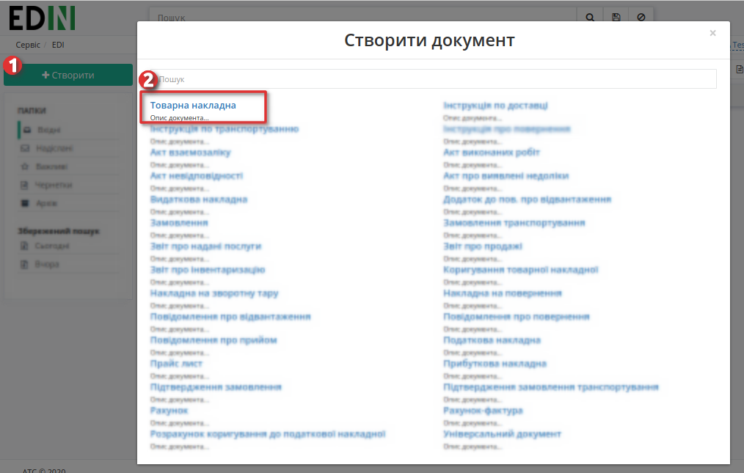Image resolution: width=744 pixels, height=473 pixels.
Task: Select Повідомлення про повернення
Action: pyautogui.click(x=517, y=317)
